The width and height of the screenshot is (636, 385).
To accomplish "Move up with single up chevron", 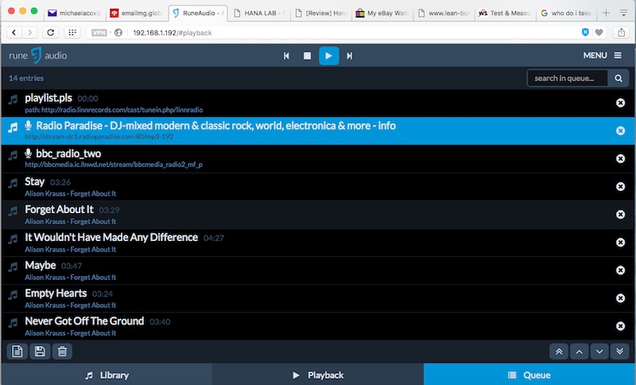I will point(579,352).
